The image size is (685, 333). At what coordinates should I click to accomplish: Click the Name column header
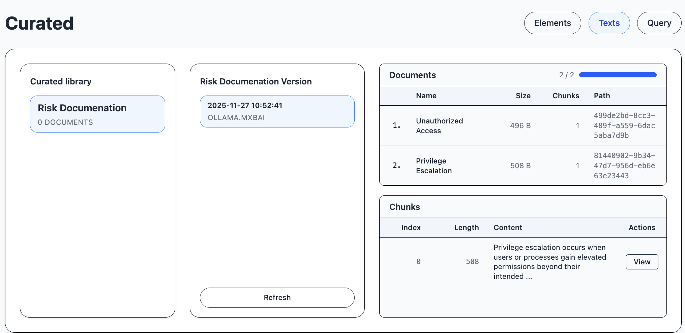tap(426, 96)
